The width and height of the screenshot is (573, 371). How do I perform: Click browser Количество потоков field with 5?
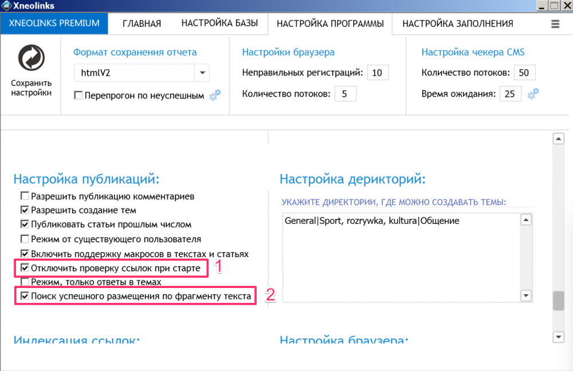coord(346,94)
